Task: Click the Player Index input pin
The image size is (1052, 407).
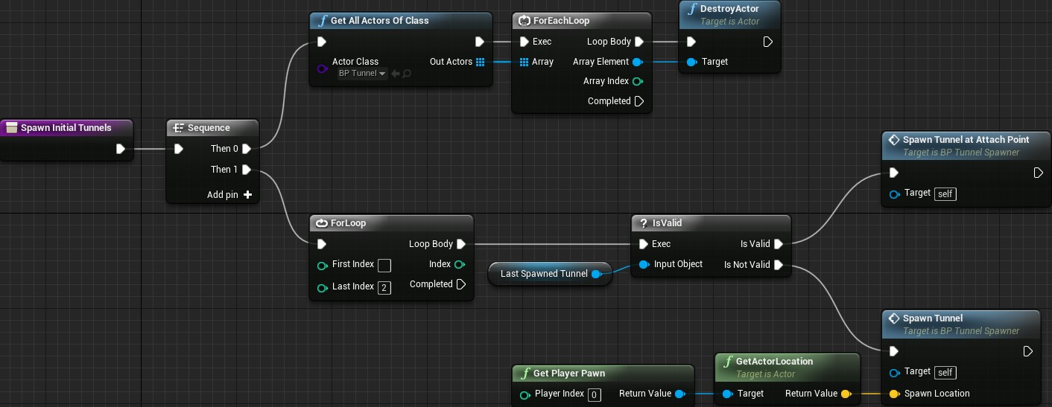Action: pos(525,395)
